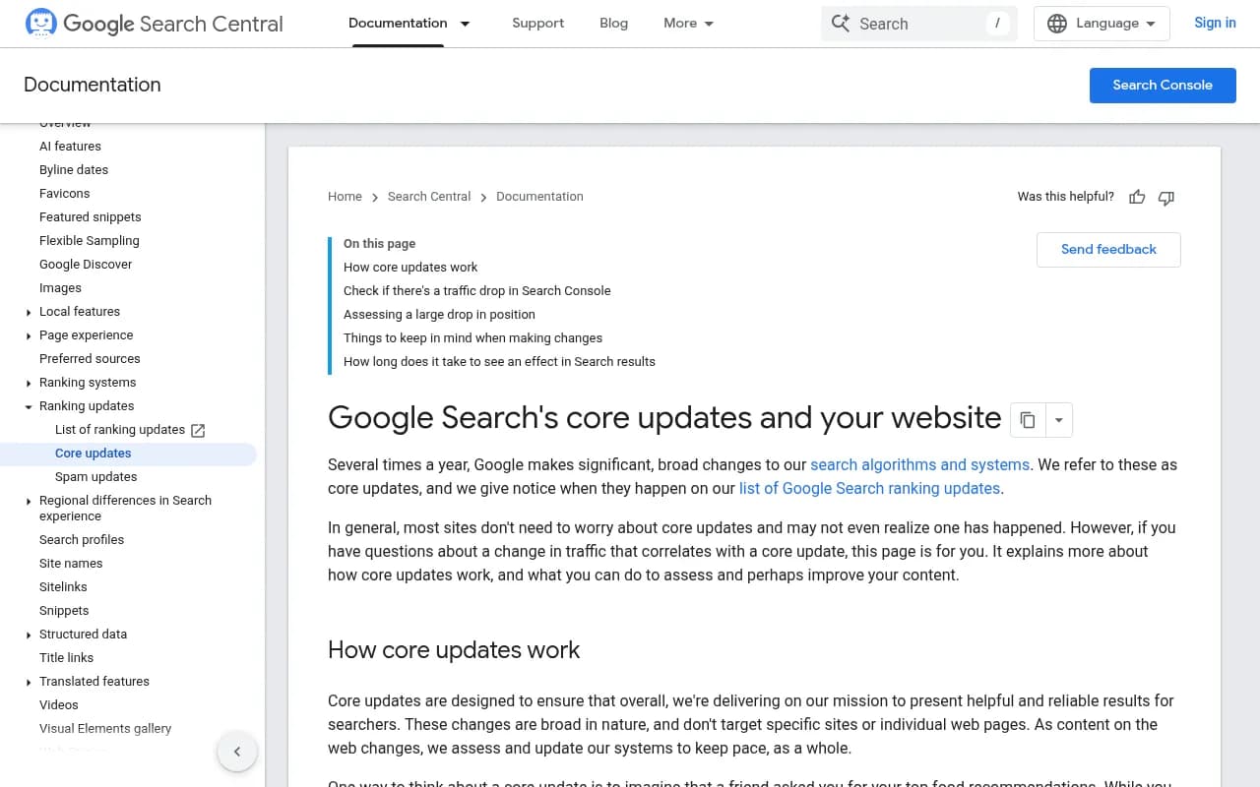
Task: Expand the Translated features section
Action: [x=29, y=683]
